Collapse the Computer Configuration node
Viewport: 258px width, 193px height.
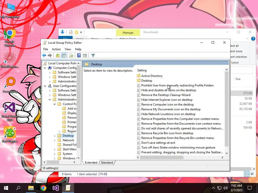(x=45, y=68)
